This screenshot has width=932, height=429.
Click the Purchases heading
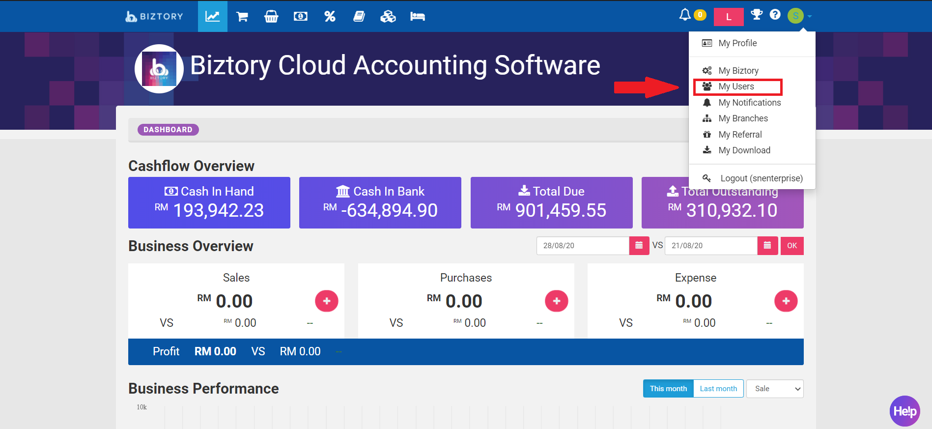(466, 278)
